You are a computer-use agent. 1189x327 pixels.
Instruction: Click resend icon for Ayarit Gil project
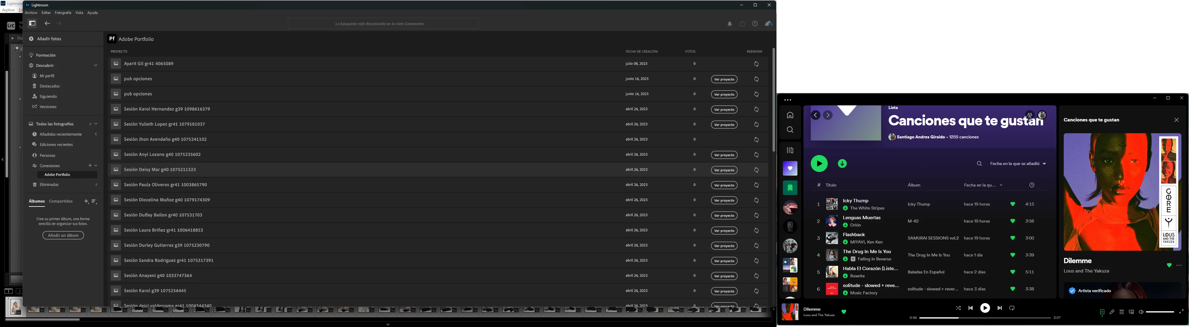(756, 64)
